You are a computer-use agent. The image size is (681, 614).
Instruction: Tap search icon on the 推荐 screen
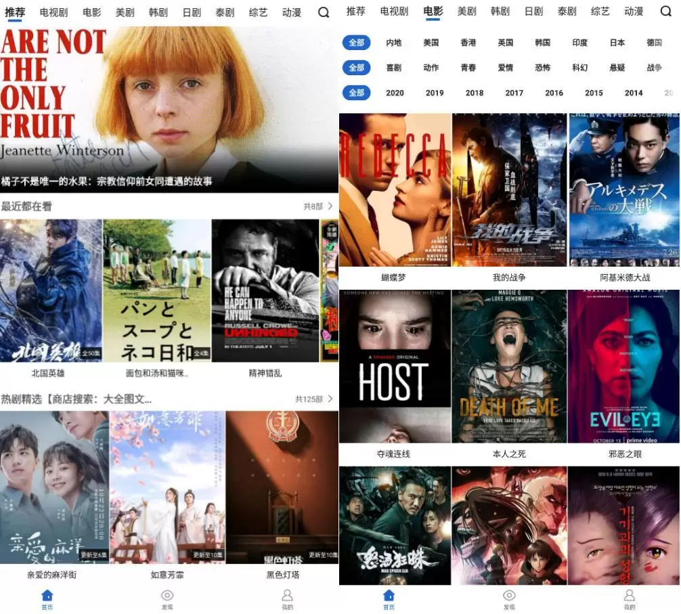pos(323,12)
